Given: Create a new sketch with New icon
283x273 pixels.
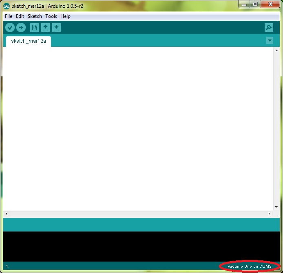Looking at the screenshot, I should tap(34, 28).
